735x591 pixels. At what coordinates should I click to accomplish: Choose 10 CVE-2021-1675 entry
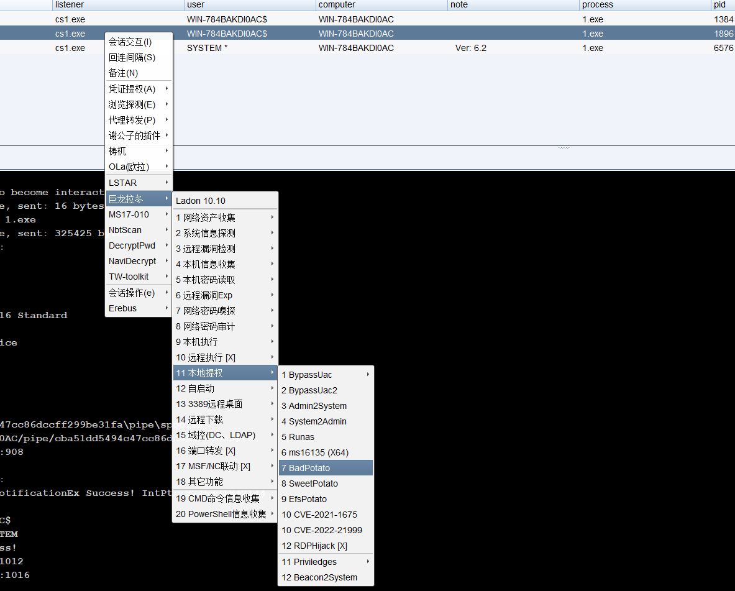[326, 515]
